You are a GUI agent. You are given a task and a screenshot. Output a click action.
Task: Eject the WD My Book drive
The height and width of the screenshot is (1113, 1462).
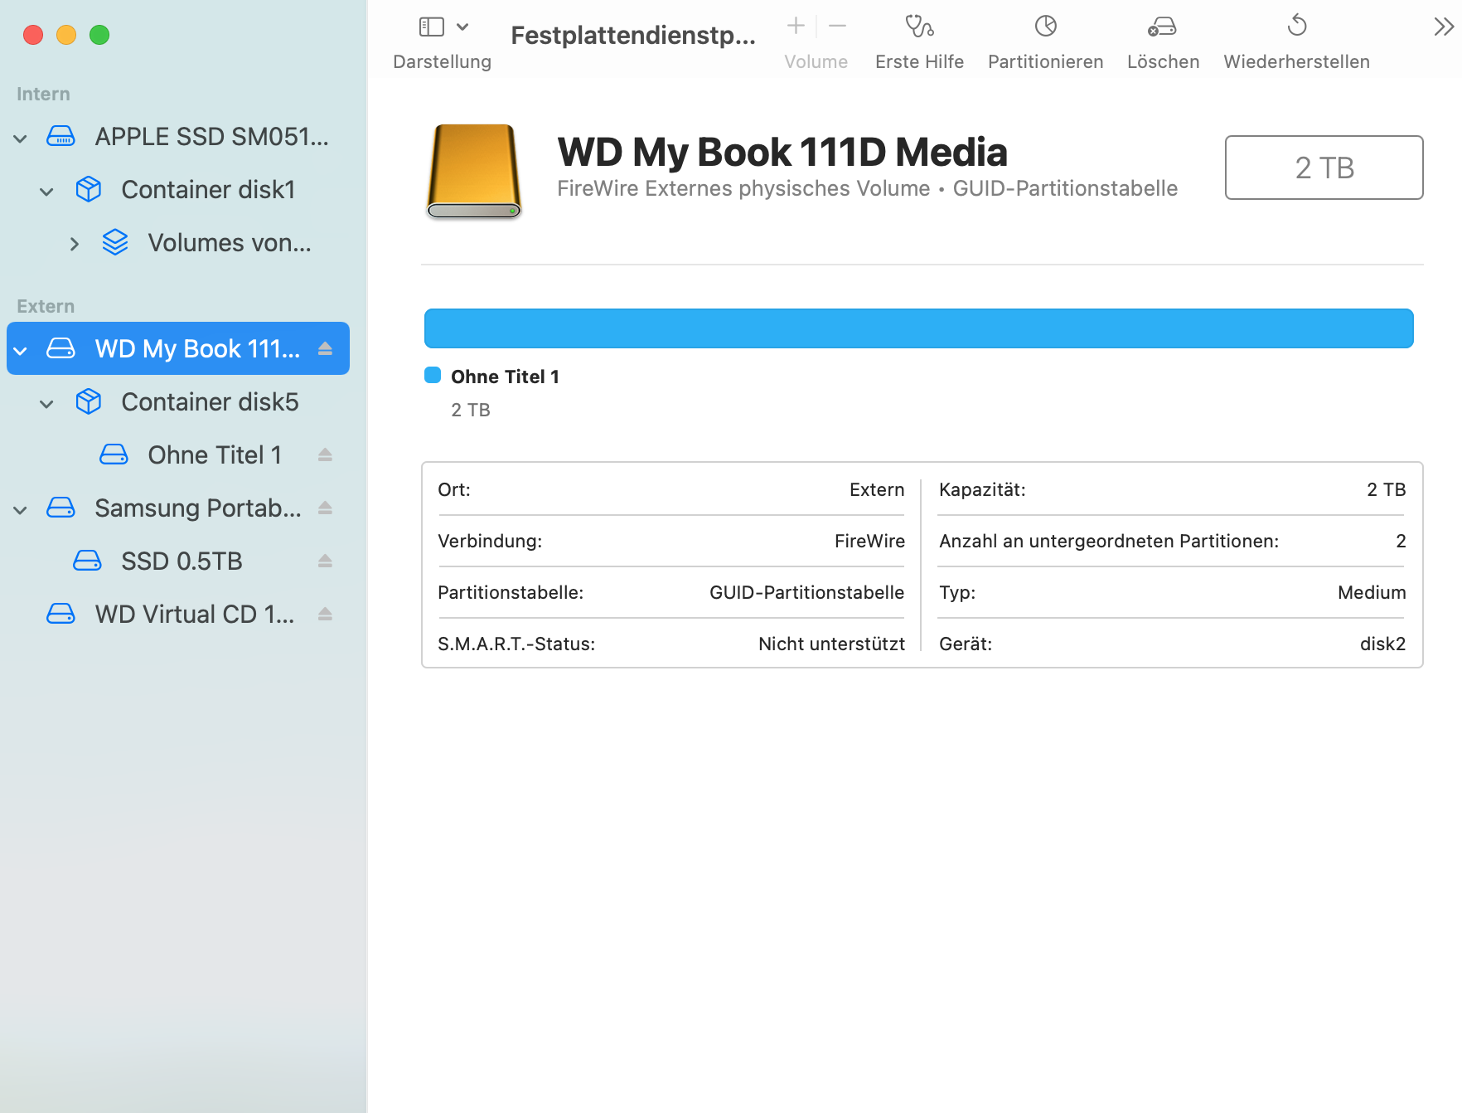click(325, 348)
